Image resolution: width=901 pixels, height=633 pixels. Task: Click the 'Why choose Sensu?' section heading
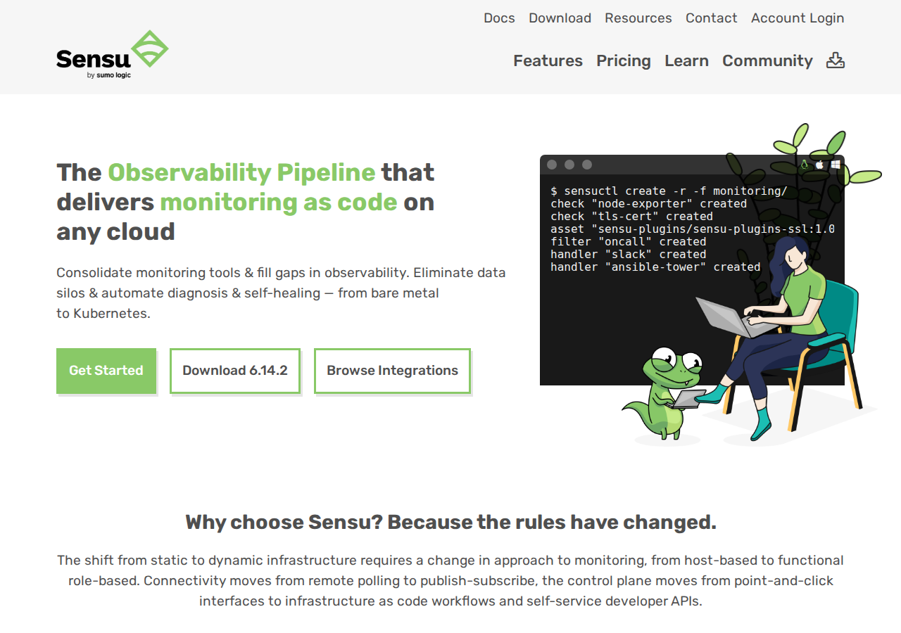[450, 523]
